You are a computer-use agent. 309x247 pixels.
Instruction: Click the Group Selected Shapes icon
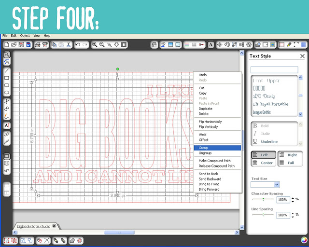pyautogui.click(x=7, y=241)
